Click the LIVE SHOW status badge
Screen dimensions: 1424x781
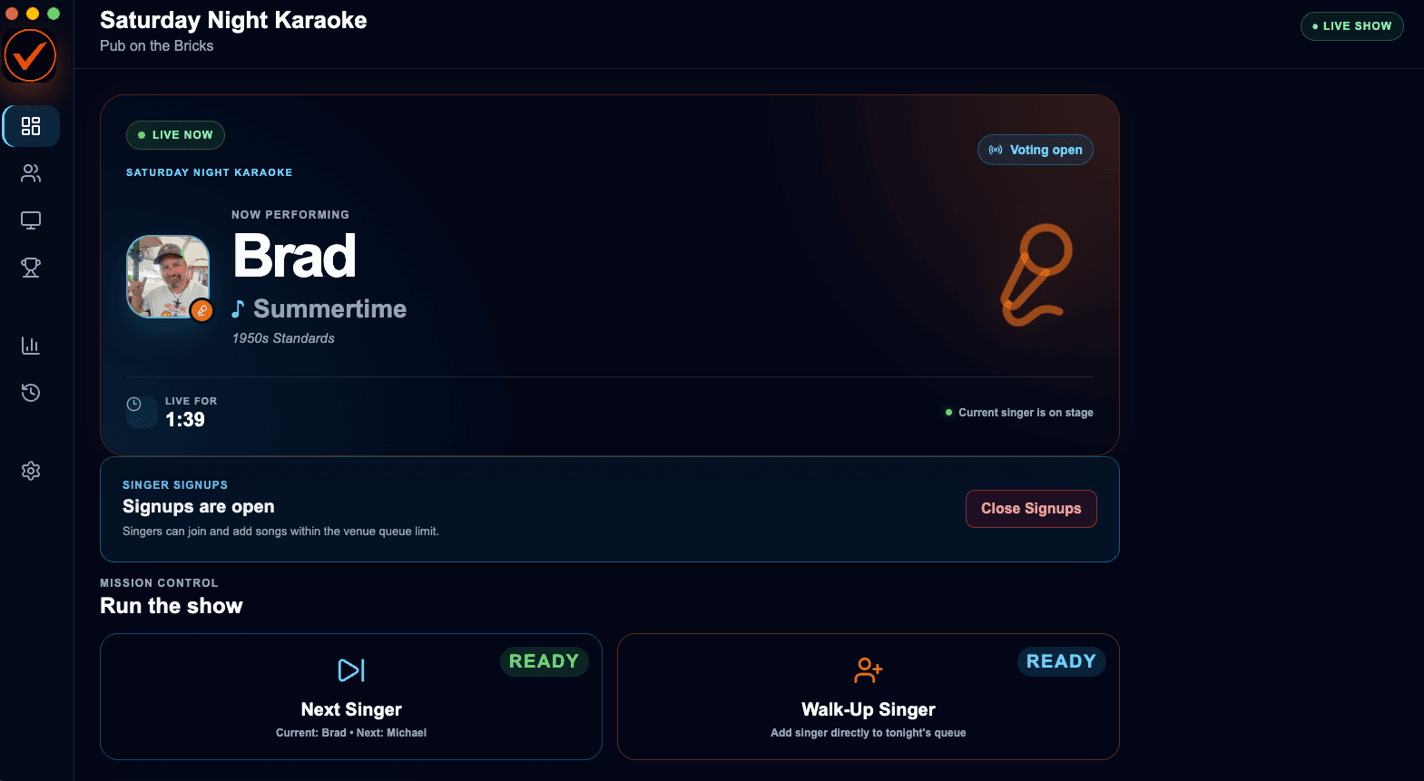tap(1352, 26)
